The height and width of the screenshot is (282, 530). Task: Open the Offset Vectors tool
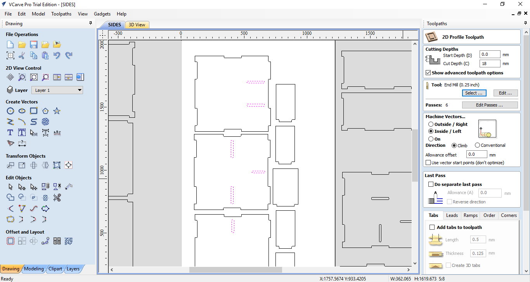coord(10,241)
